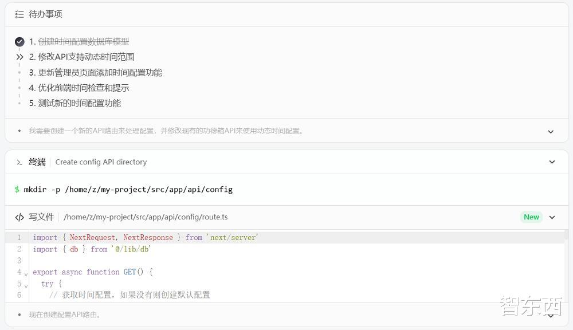Collapse the API路由 message with its chevron
Screen dimensions: 573x330
(x=551, y=131)
